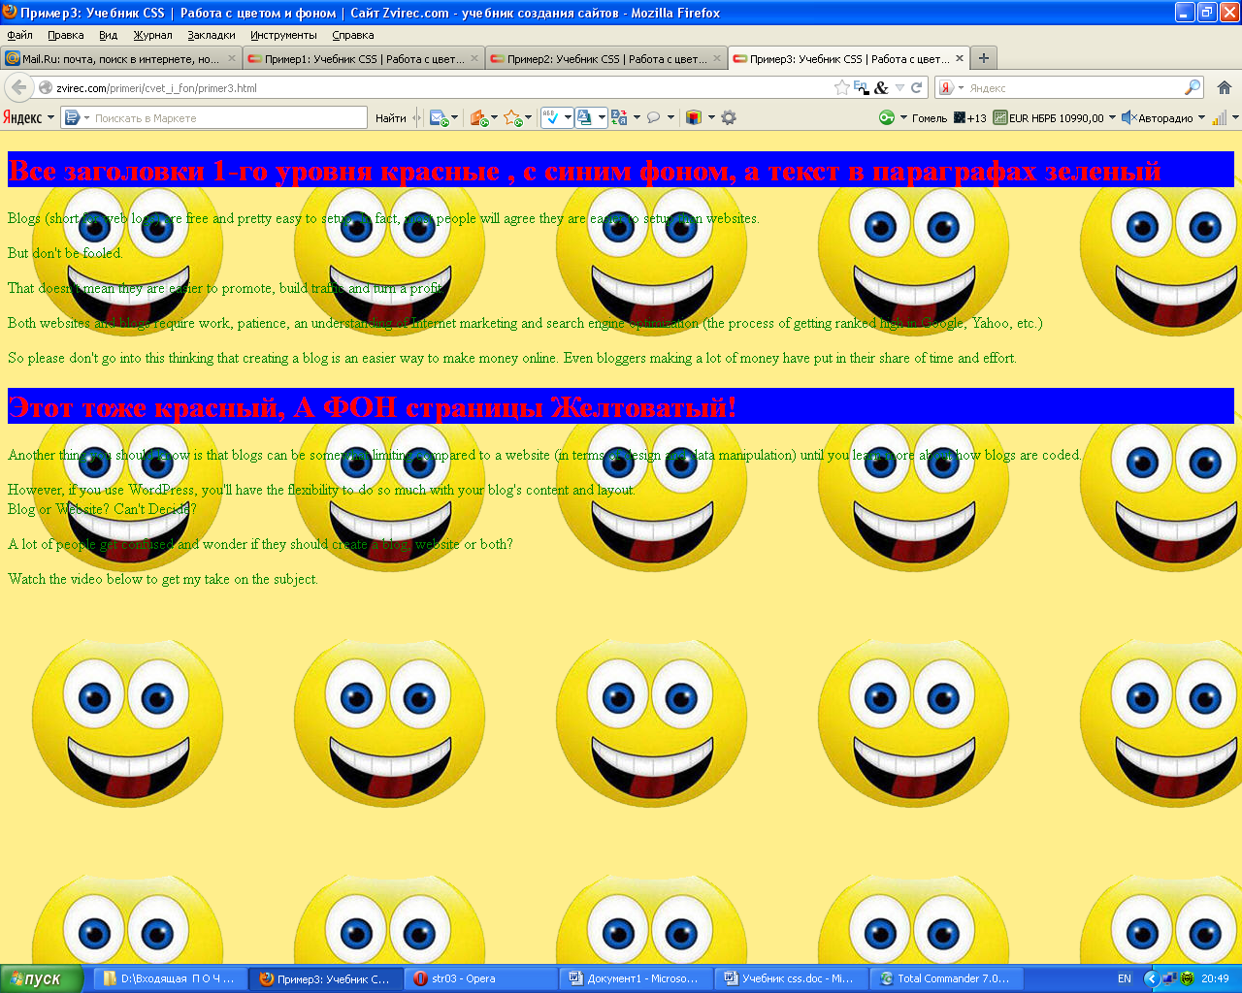Viewport: 1242px width, 993px height.
Task: Open the Закладки menu
Action: coord(211,35)
